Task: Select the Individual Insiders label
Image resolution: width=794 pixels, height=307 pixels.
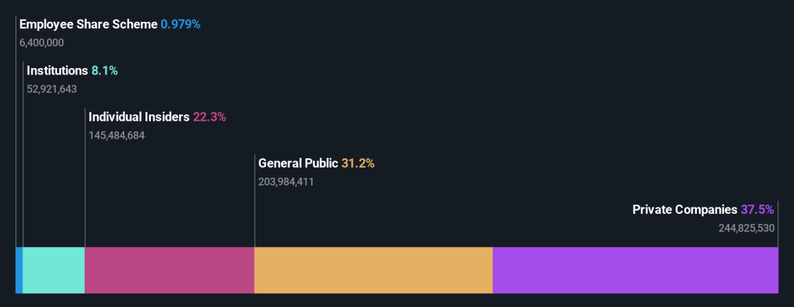Action: [x=139, y=117]
